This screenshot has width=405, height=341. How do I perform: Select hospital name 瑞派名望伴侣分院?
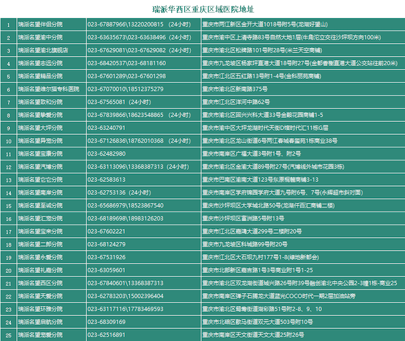(x=40, y=24)
